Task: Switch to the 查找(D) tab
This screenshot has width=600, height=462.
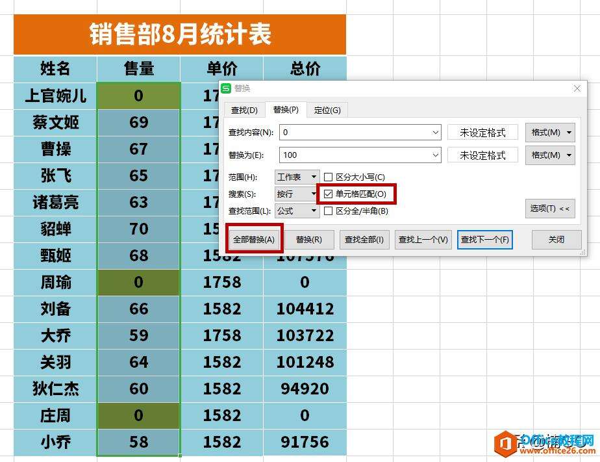Action: 245,110
